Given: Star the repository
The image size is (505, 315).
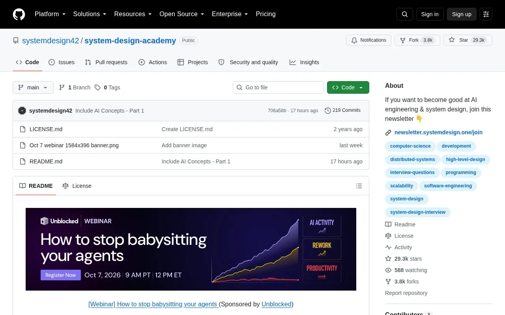Looking at the screenshot, I should click(468, 40).
